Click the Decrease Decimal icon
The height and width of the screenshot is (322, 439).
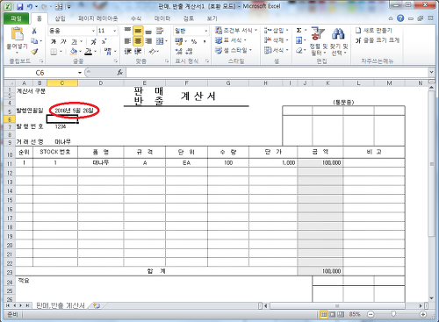189,52
